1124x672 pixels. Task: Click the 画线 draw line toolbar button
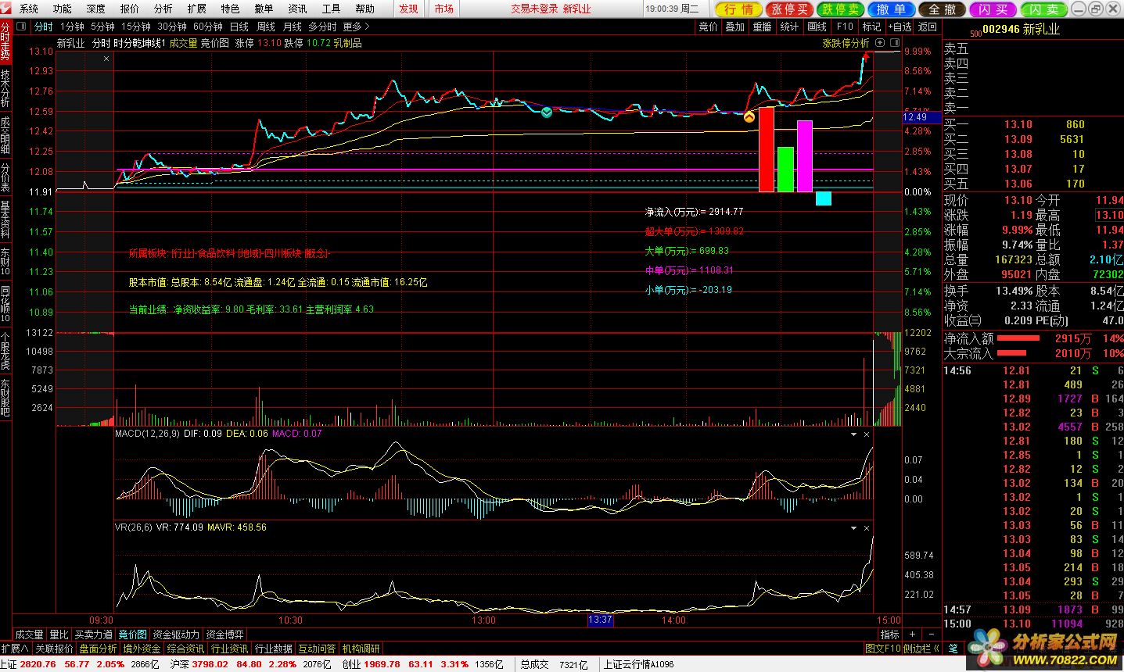click(817, 27)
